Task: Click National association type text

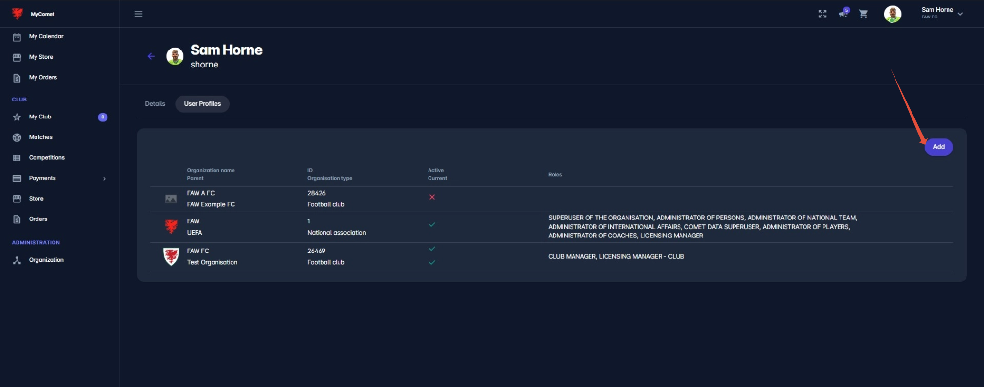Action: point(337,233)
